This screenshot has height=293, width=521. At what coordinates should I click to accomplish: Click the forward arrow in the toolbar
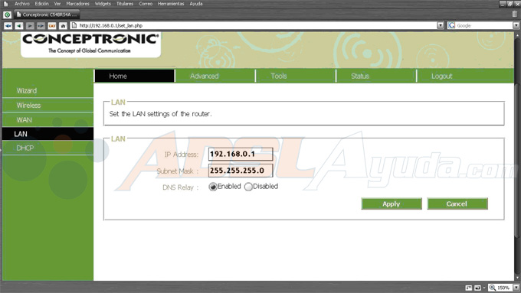tap(30, 25)
